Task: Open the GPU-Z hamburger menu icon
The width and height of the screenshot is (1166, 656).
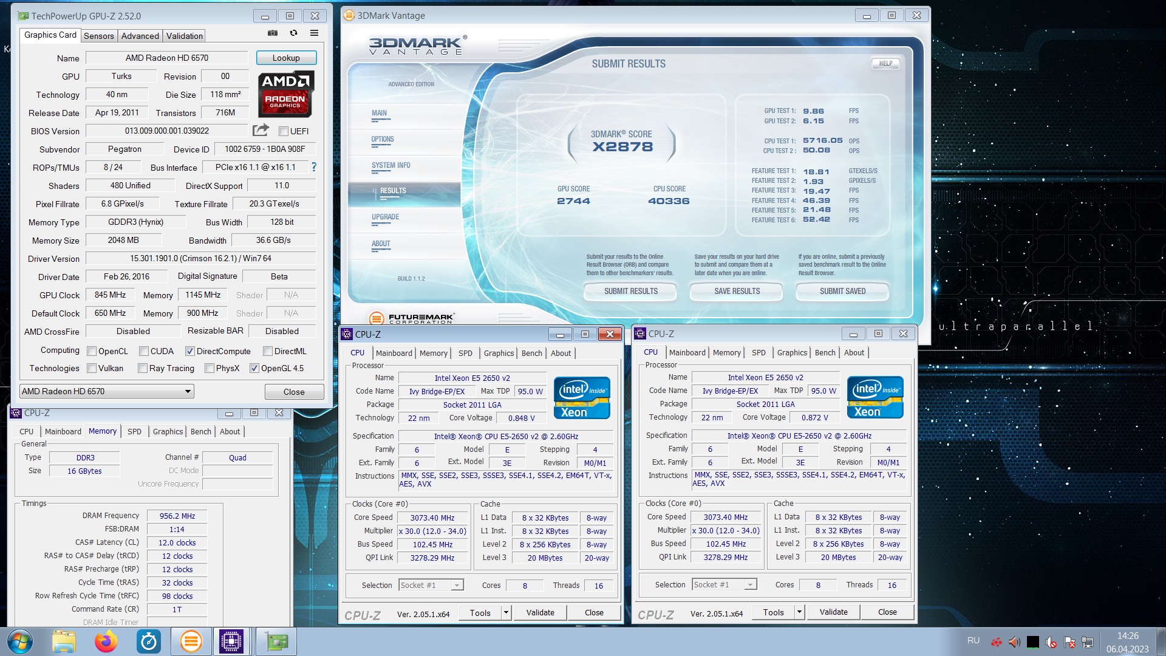Action: (314, 33)
